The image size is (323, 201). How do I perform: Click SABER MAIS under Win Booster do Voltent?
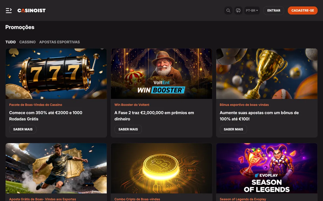tap(128, 129)
